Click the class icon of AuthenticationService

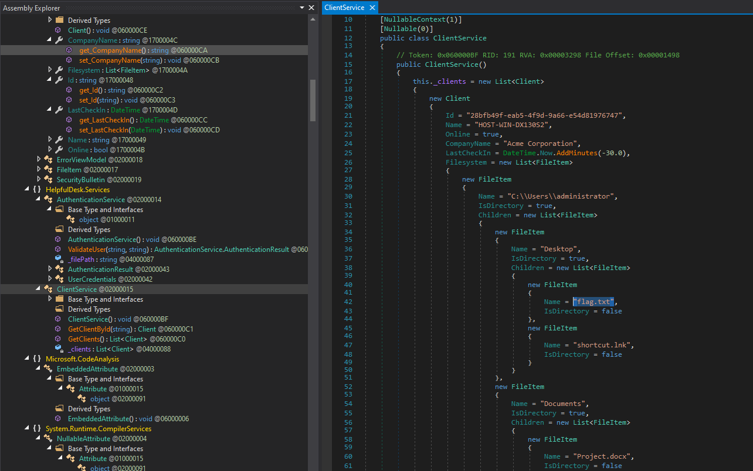(x=48, y=200)
